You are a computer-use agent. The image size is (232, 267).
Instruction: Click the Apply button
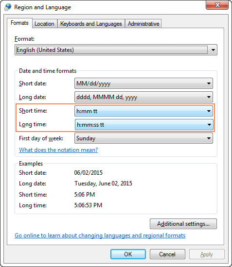[207, 254]
